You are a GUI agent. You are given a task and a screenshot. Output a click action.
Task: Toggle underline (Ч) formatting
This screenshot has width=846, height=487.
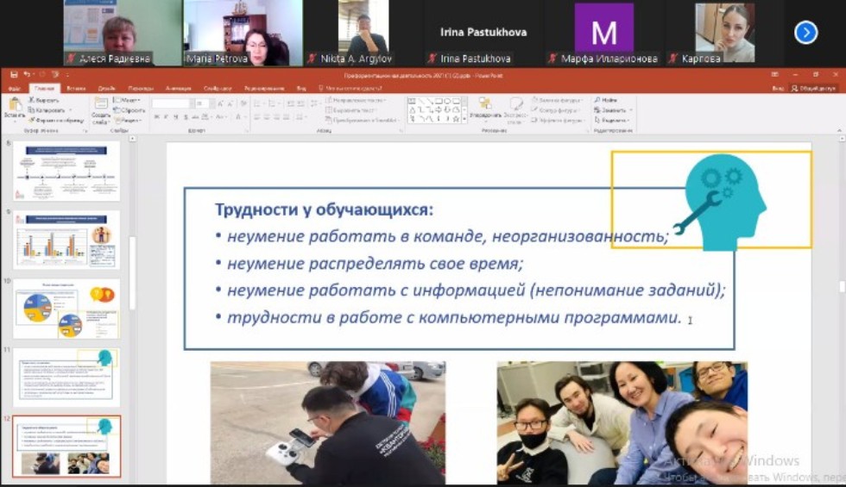[x=176, y=117]
